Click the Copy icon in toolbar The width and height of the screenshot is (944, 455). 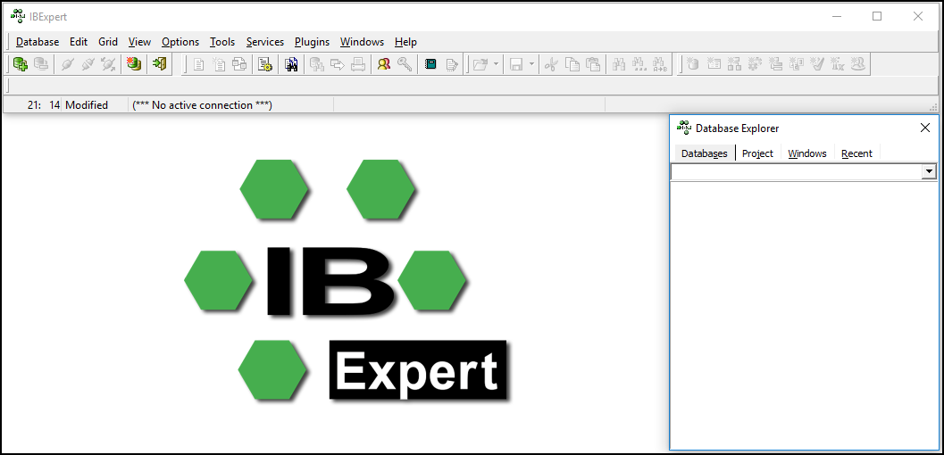(x=572, y=64)
